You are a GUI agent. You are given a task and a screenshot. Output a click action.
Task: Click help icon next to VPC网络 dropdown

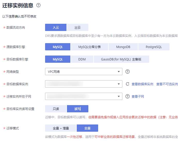tap(127, 72)
